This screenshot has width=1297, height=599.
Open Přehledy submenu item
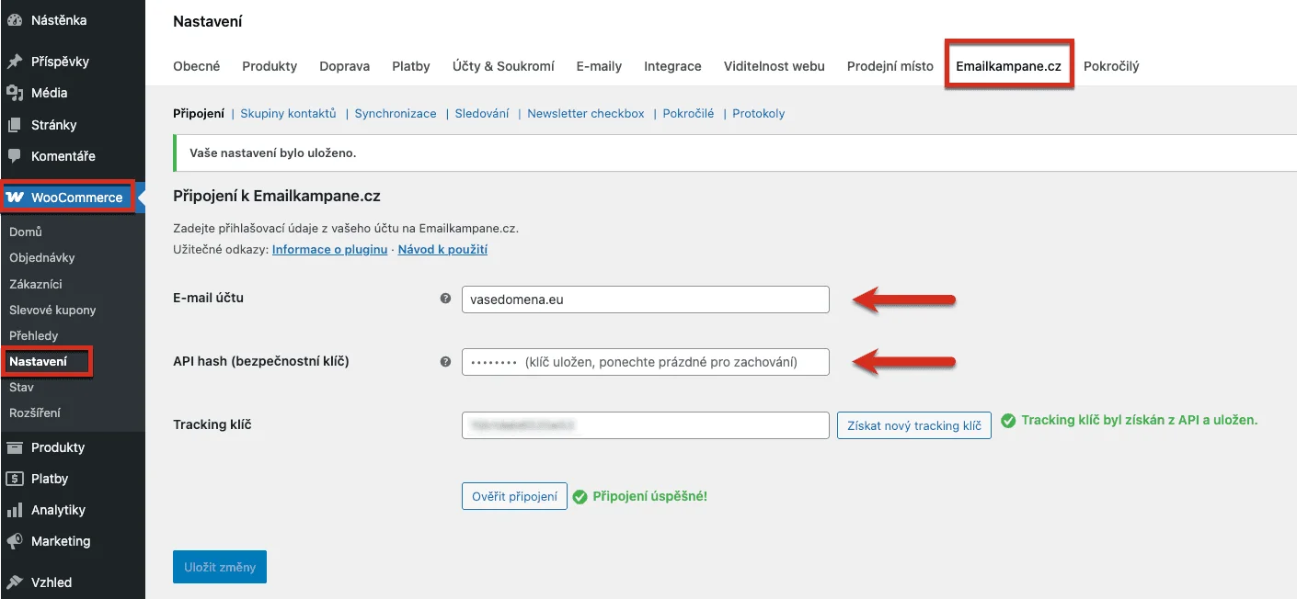coord(33,336)
